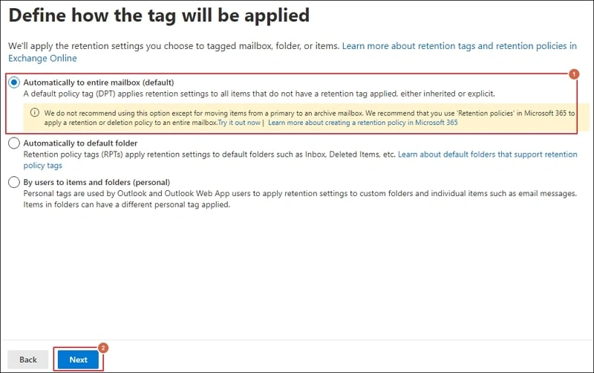Select Automatically to default folder option

coord(14,143)
